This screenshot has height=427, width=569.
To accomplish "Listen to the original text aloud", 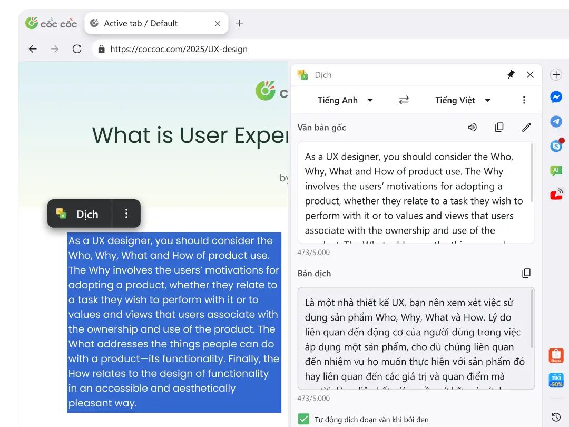I will [472, 127].
